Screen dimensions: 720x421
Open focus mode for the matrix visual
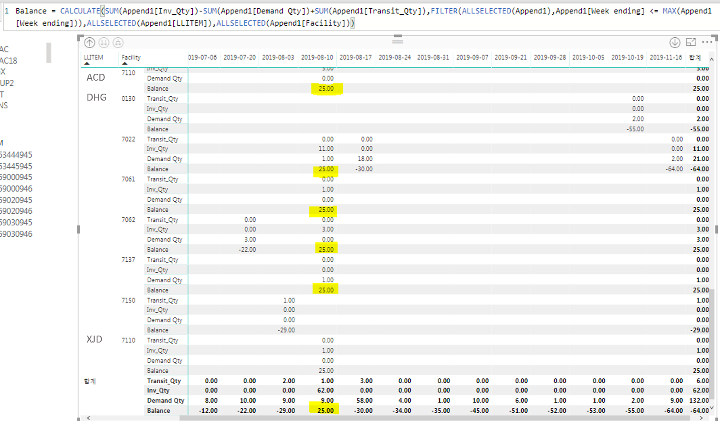point(691,42)
